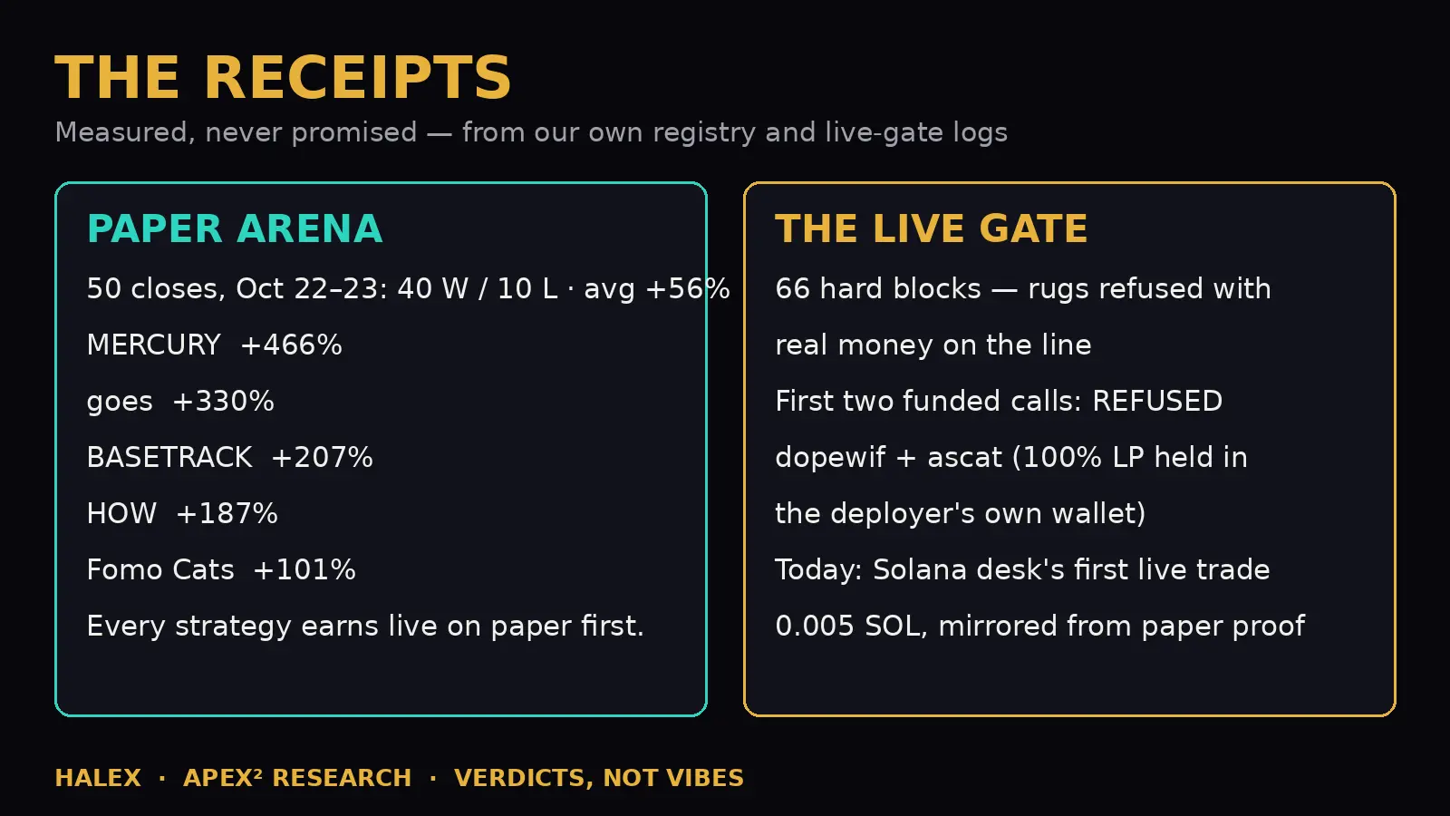
Task: Select the BASETRACK +207% entry
Action: [x=229, y=457]
